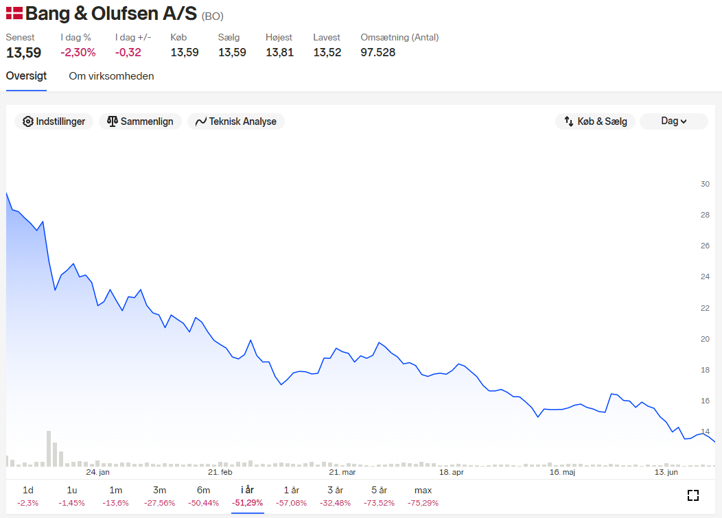Click the Køb & Sælg button
The width and height of the screenshot is (722, 518).
[x=595, y=121]
